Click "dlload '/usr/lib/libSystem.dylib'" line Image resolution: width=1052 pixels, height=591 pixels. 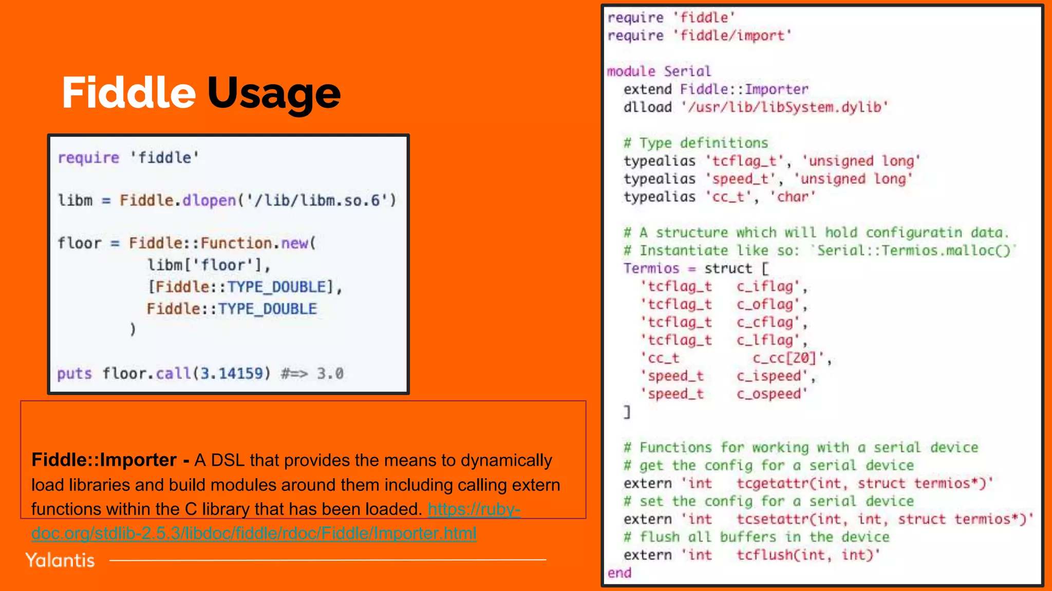[756, 107]
